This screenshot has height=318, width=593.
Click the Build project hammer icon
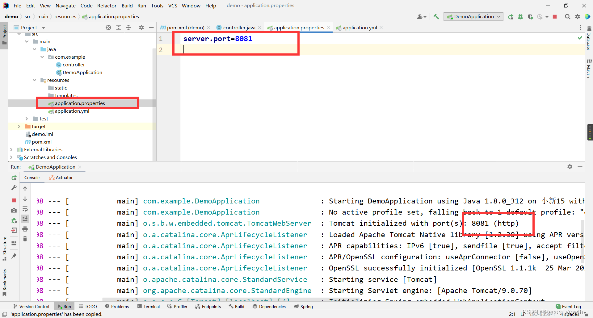[x=436, y=17]
